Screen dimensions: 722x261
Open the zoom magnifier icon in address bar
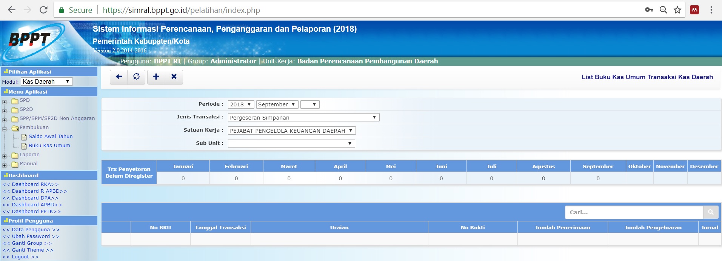tap(663, 10)
